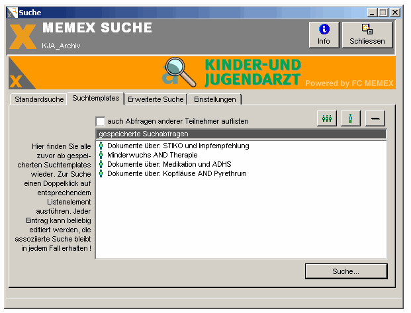Click the Info button icon

point(324,30)
